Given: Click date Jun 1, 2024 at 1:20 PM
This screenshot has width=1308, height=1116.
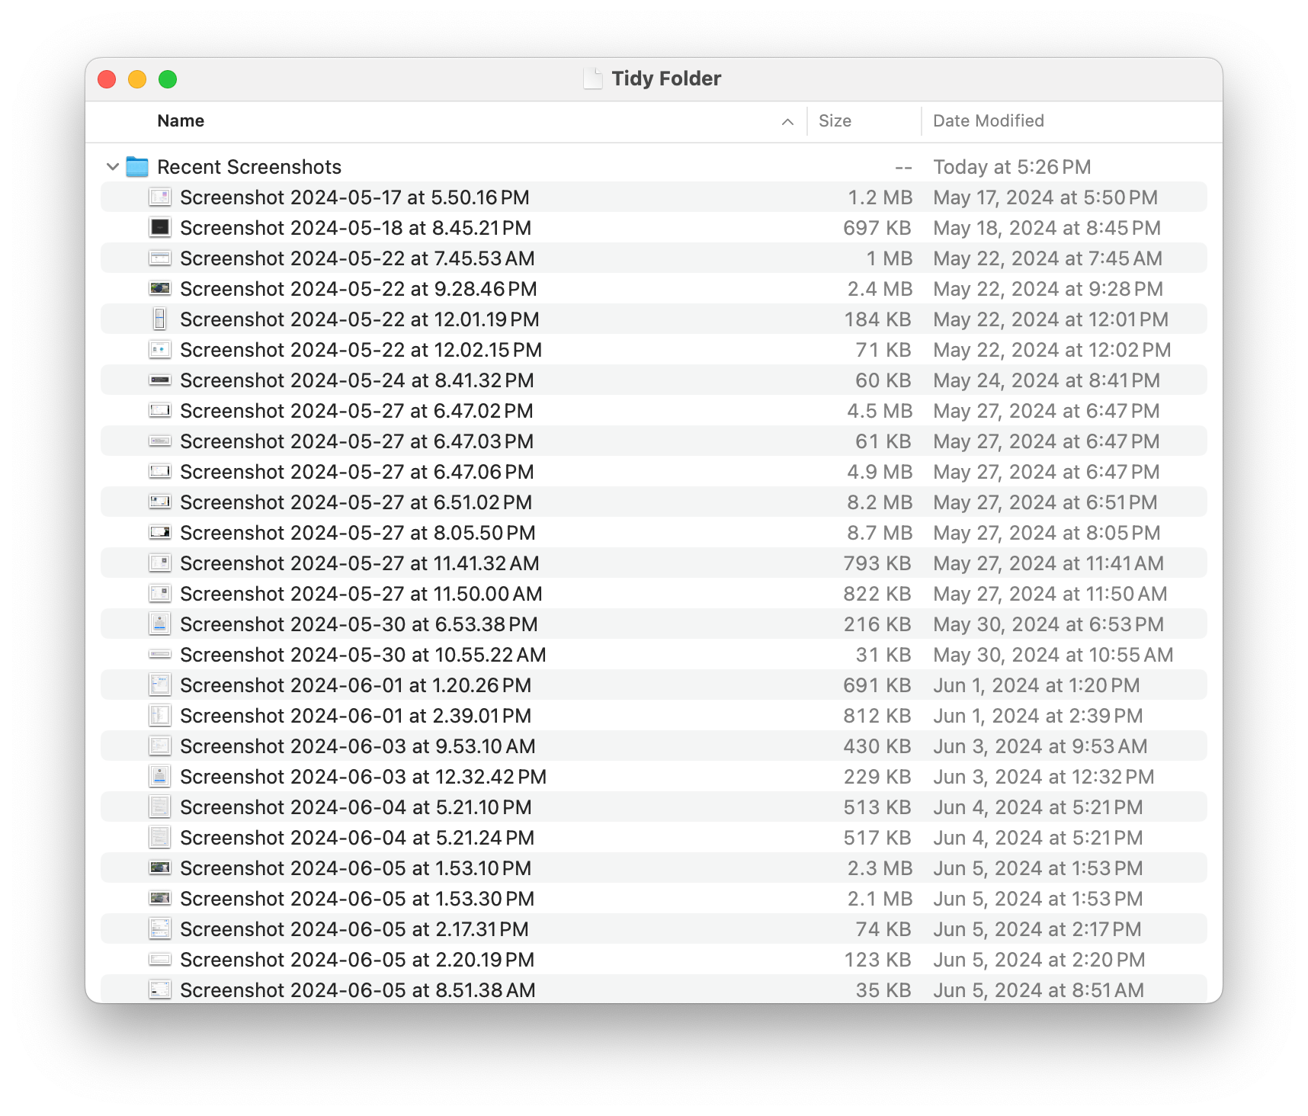Looking at the screenshot, I should click(1037, 685).
